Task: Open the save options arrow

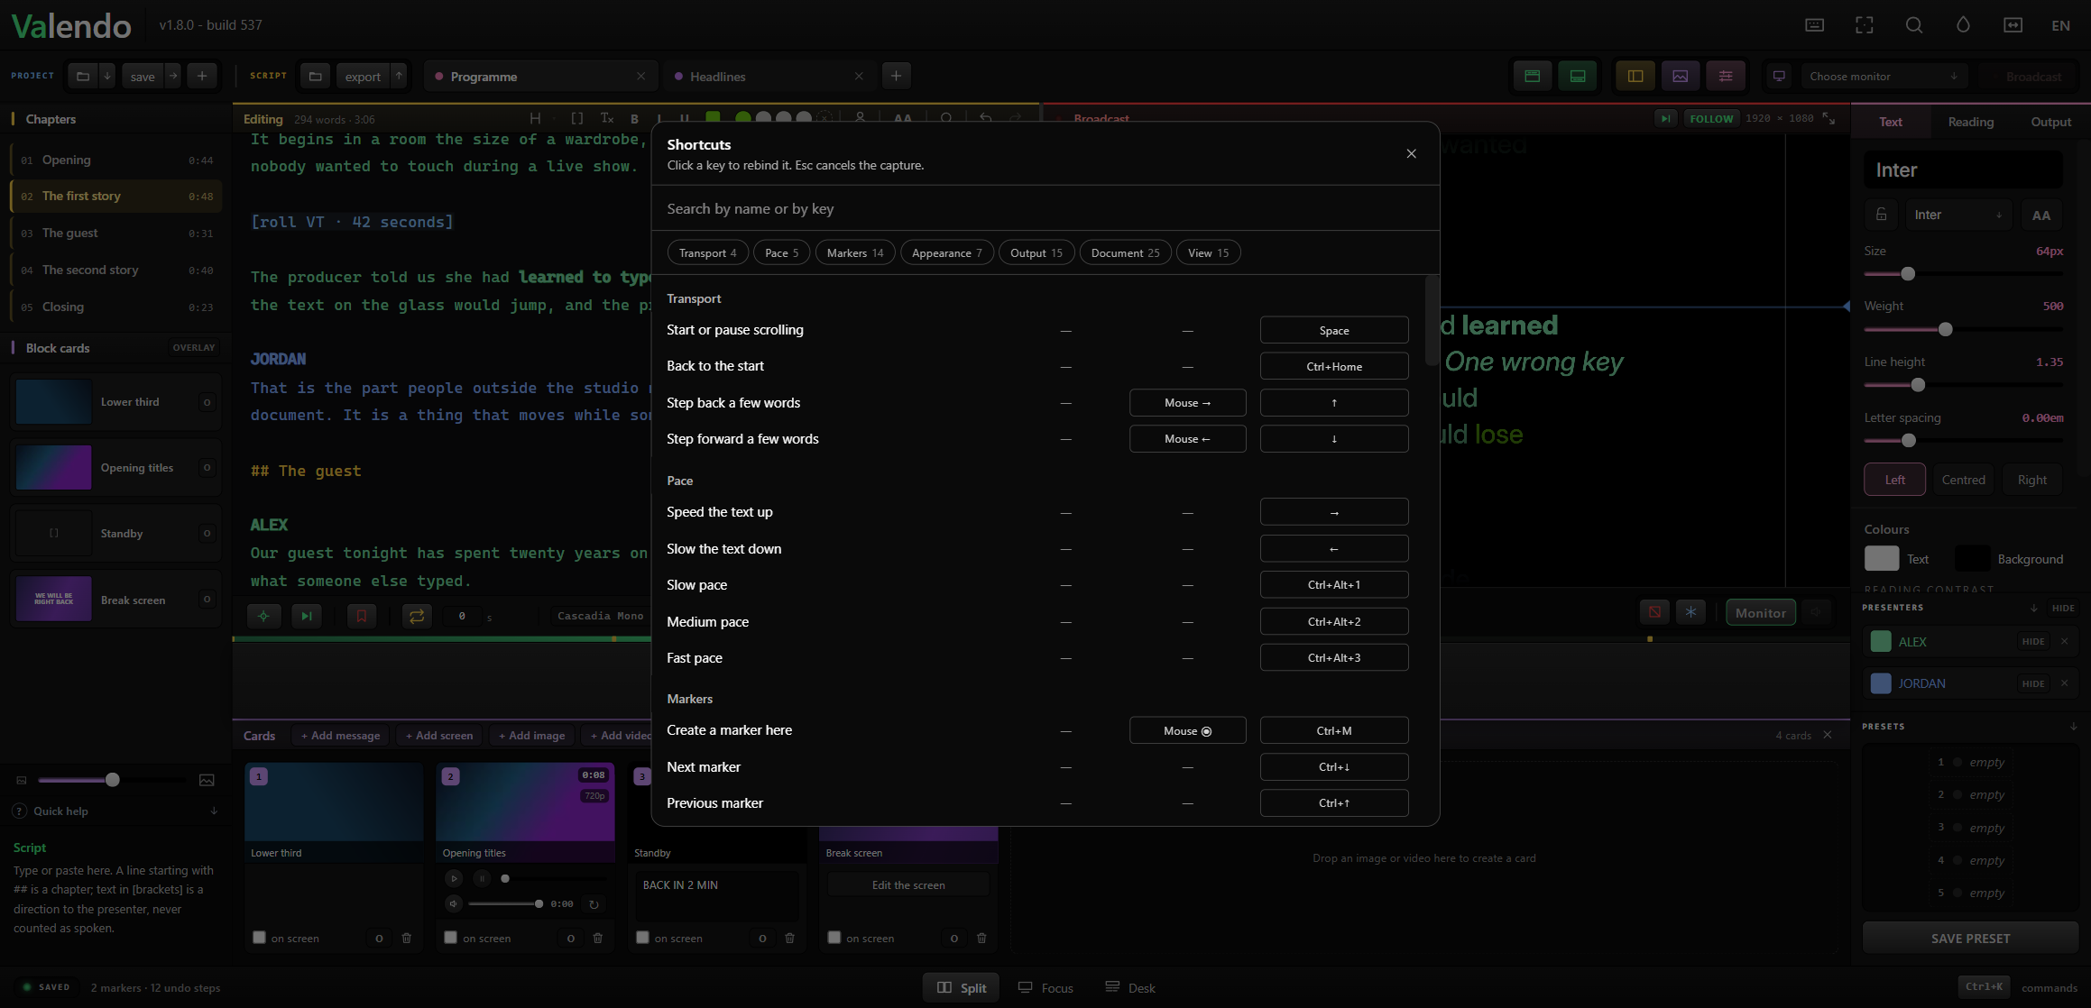Action: click(x=173, y=76)
